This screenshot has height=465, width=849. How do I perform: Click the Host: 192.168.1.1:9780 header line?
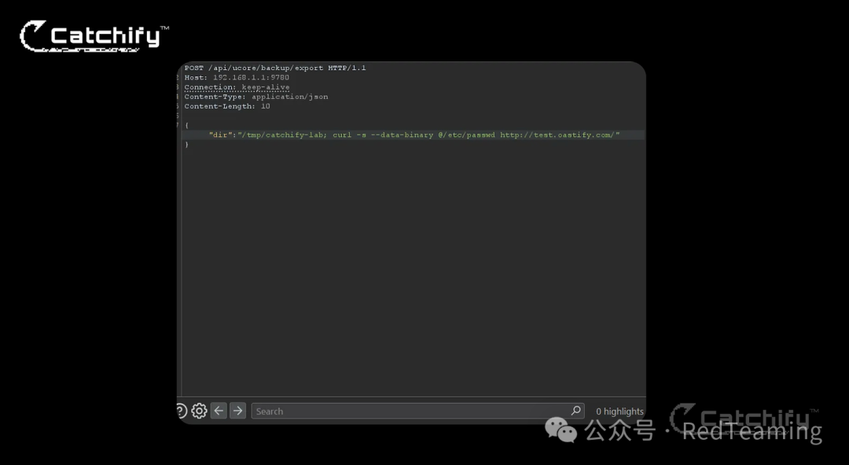(237, 77)
